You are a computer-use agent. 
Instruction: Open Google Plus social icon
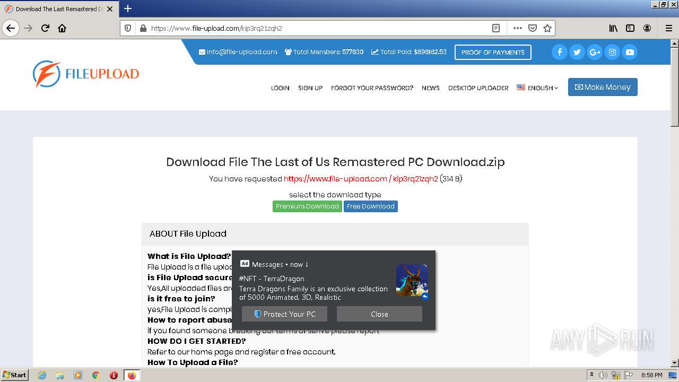pyautogui.click(x=595, y=52)
